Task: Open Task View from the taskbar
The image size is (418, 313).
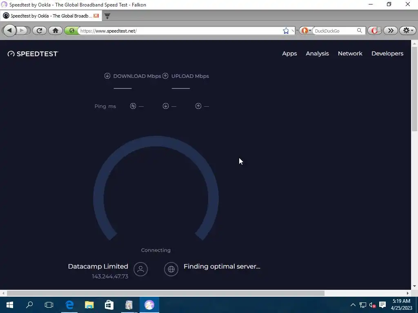Action: click(49, 305)
